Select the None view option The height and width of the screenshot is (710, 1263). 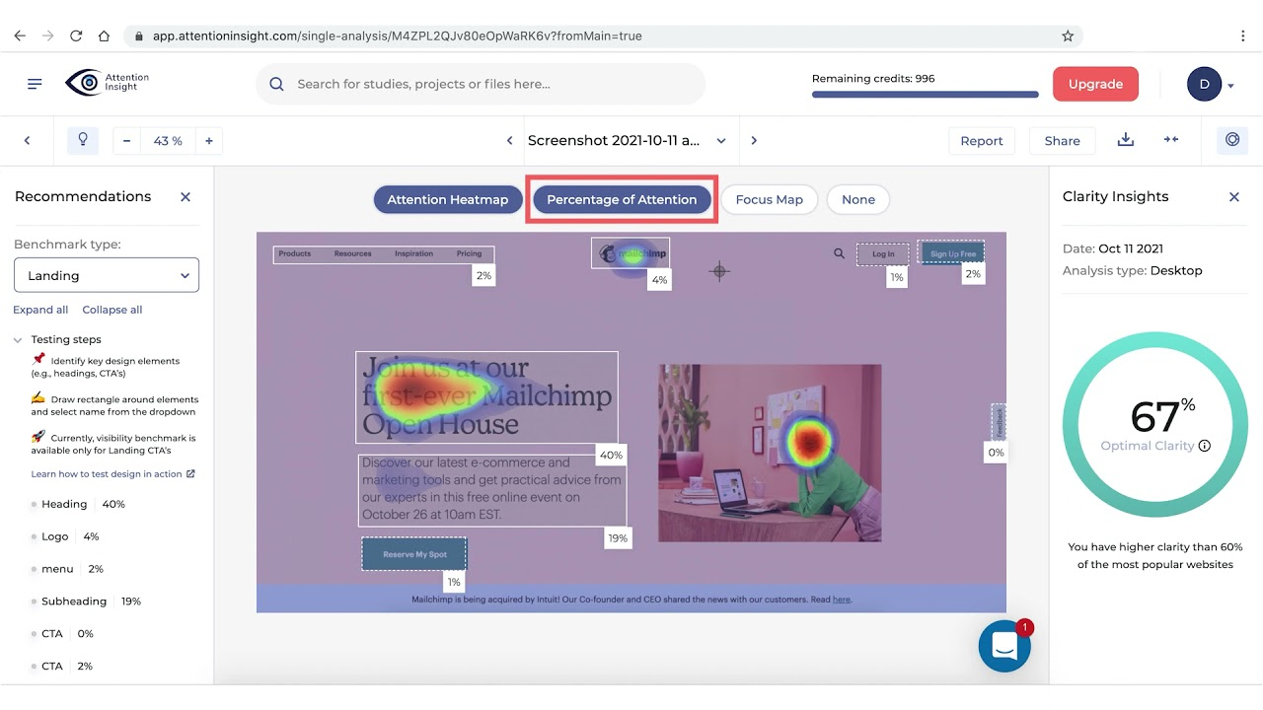pos(858,199)
